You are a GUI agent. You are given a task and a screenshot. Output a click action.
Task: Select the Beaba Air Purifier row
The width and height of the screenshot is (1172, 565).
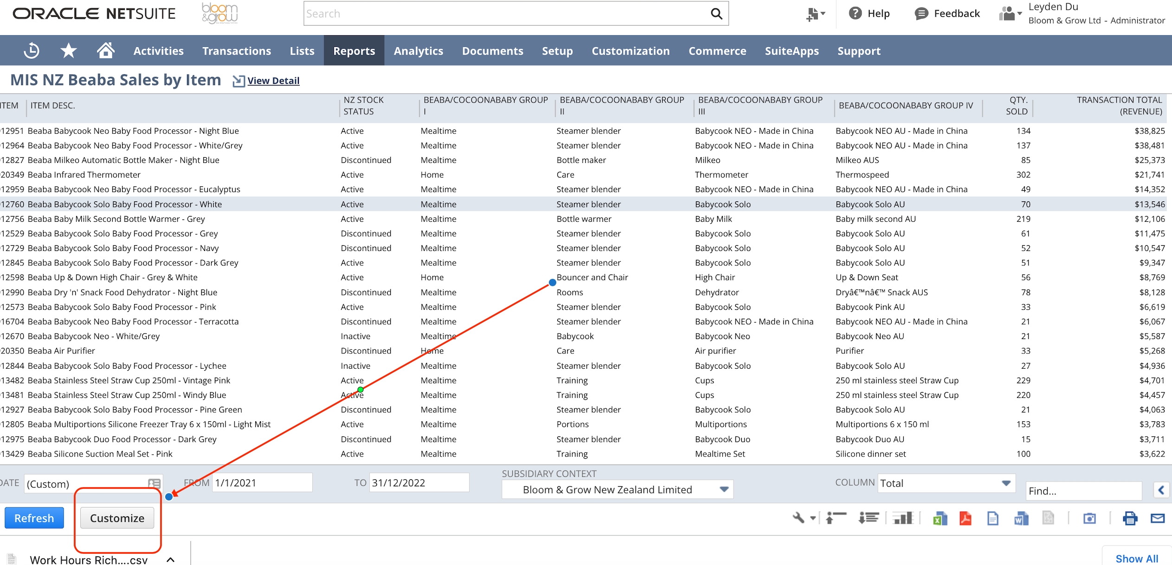point(583,351)
